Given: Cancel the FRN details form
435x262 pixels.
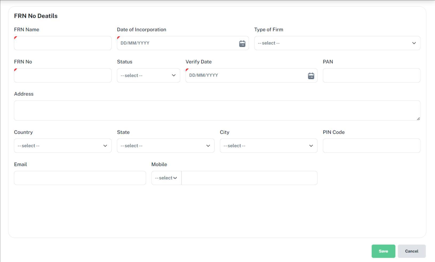Looking at the screenshot, I should [x=412, y=251].
